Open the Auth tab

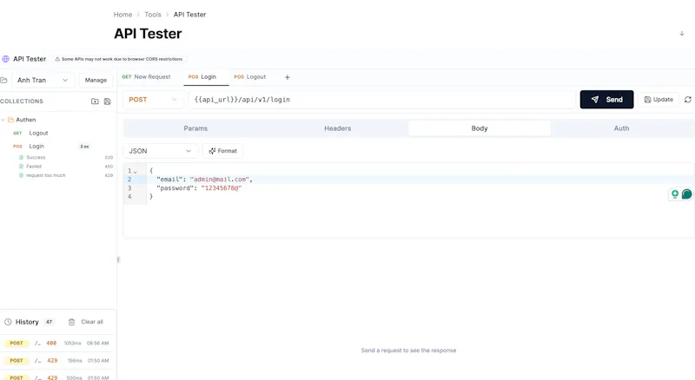[621, 128]
